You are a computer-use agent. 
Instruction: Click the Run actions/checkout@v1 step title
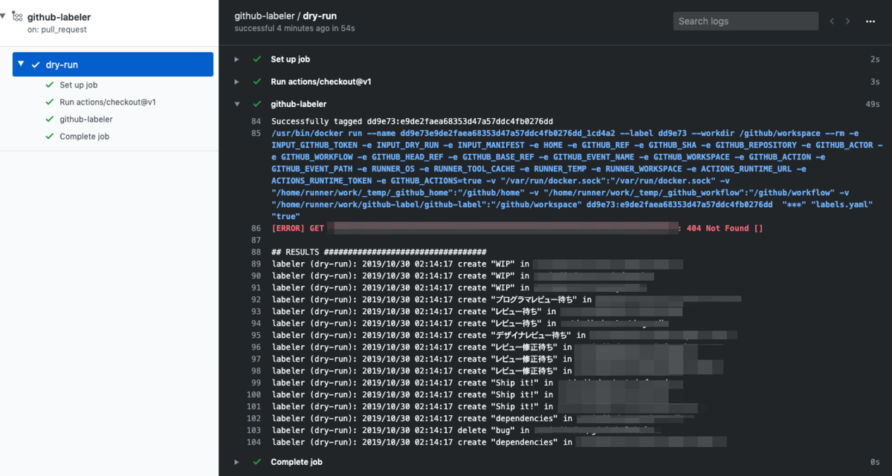click(321, 82)
